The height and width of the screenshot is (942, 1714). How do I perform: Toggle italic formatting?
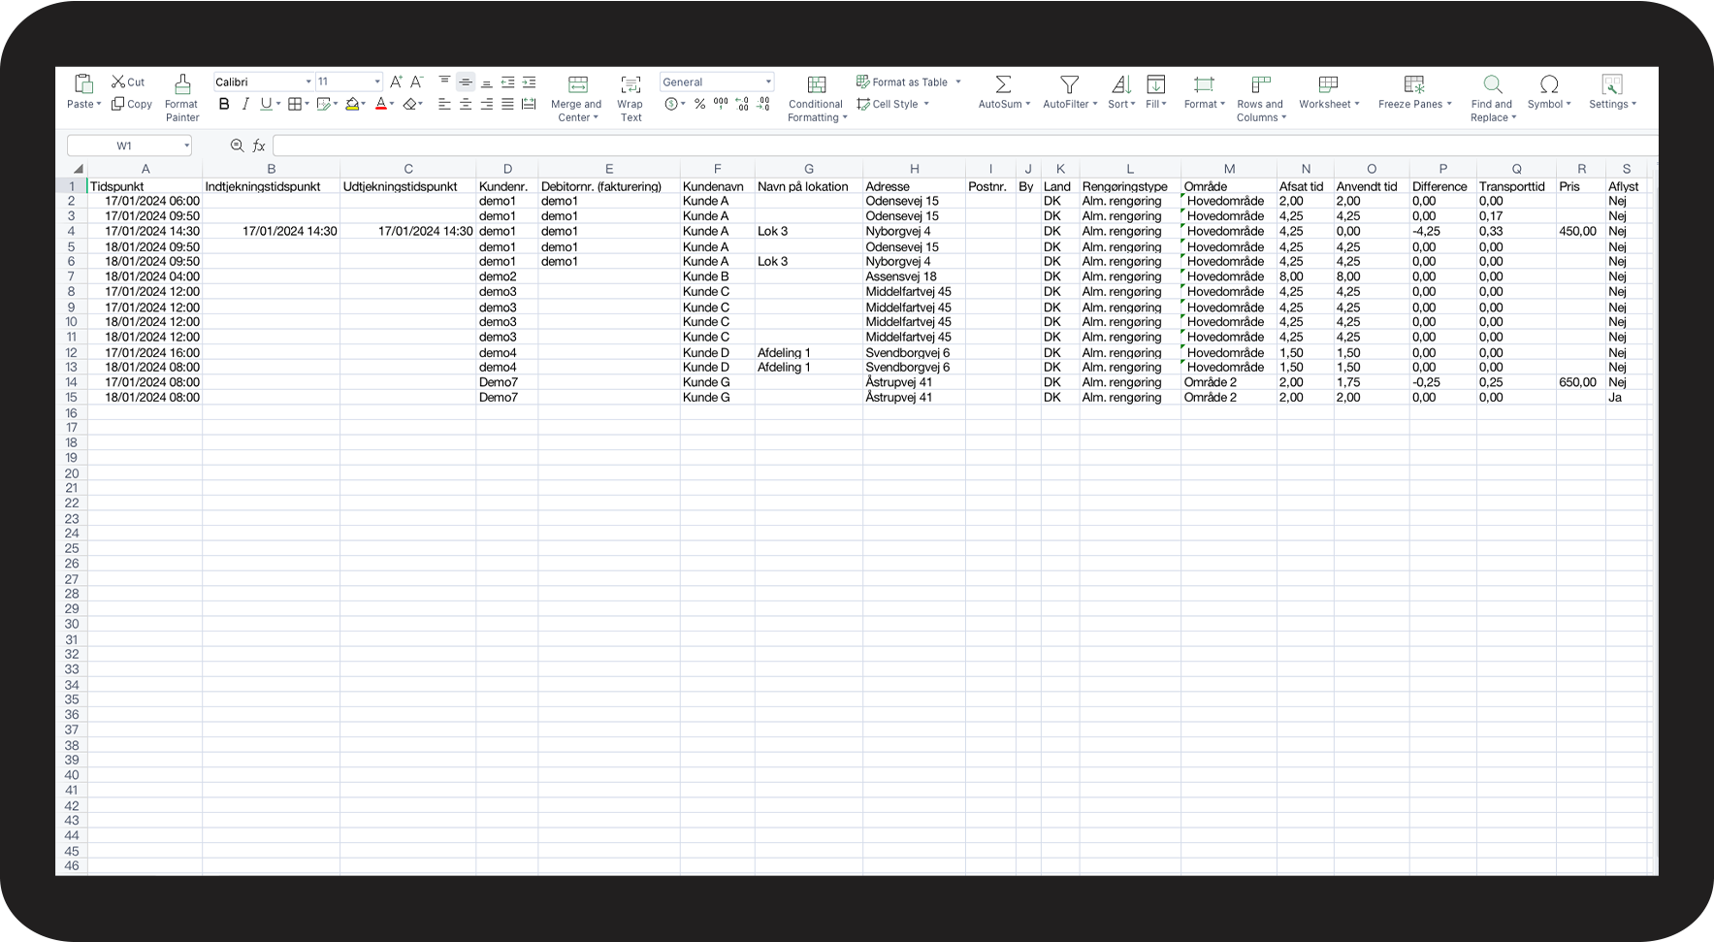(245, 104)
